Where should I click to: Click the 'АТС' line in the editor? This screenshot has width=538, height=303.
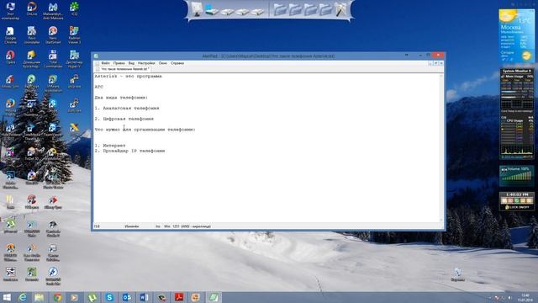[99, 87]
